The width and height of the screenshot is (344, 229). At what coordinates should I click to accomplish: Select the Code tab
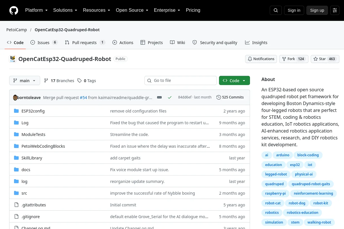click(x=15, y=42)
